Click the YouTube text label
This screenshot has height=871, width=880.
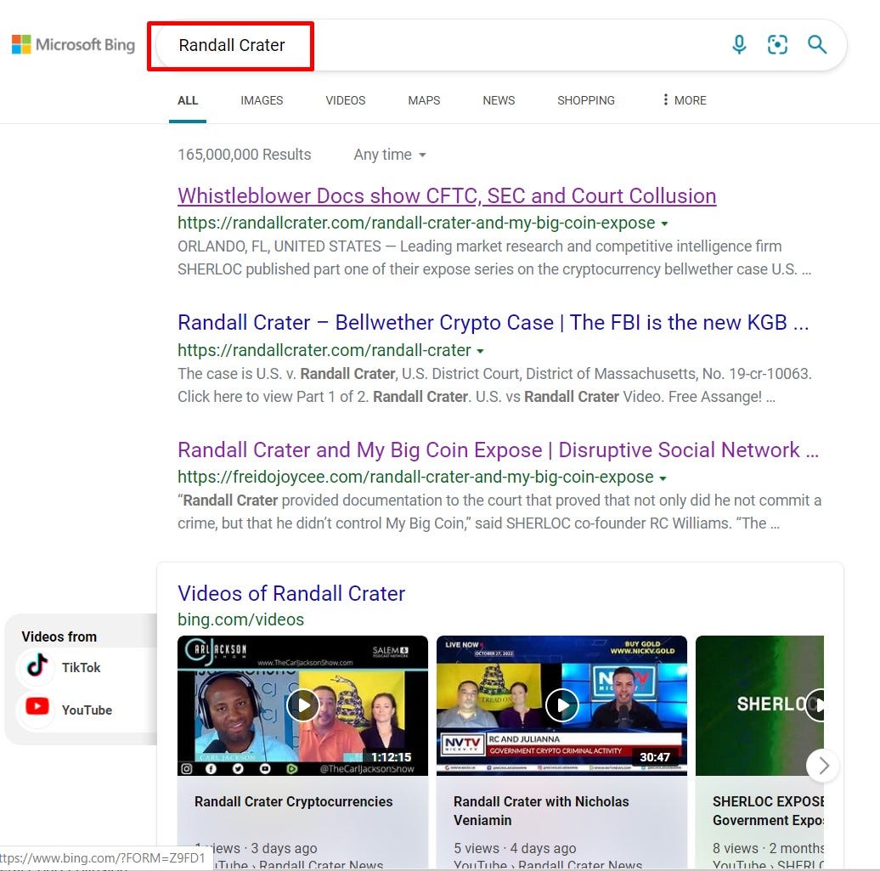tap(87, 710)
